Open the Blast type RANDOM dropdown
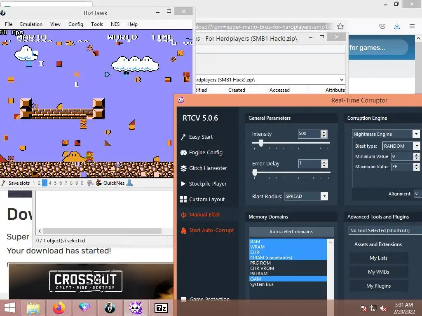Viewport: 422px width, 316px height. point(417,146)
